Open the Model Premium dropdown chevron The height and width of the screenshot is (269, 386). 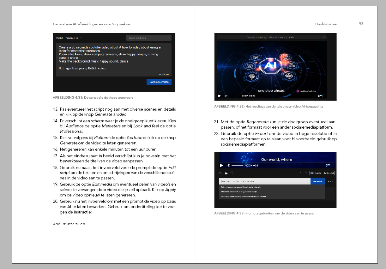pyautogui.click(x=81, y=38)
